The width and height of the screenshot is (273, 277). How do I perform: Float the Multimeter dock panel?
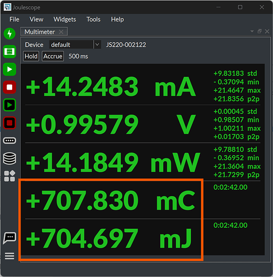(260, 32)
